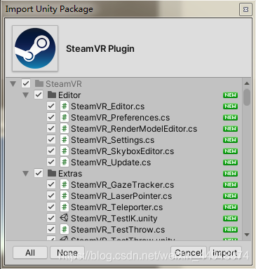Click the Steam logo package thumbnail
Screen dimensions: 256x269
pos(35,48)
